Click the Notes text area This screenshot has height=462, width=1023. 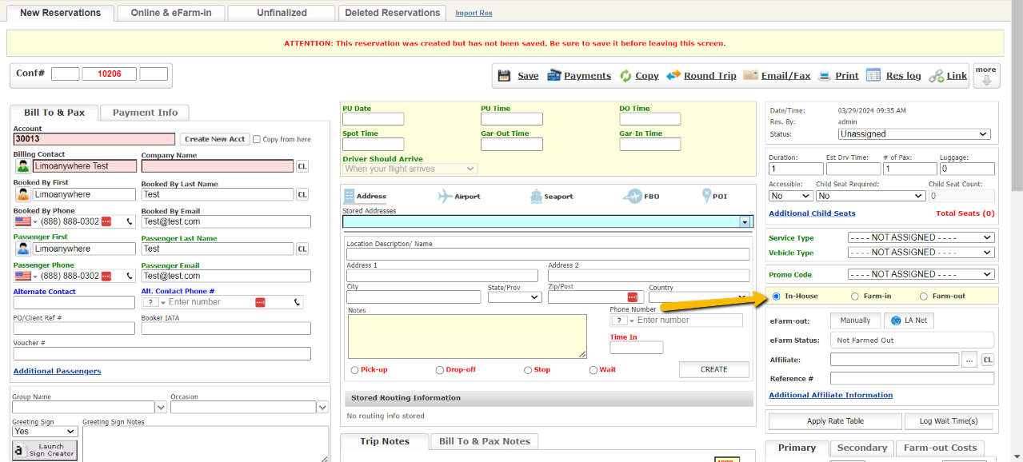pyautogui.click(x=467, y=336)
